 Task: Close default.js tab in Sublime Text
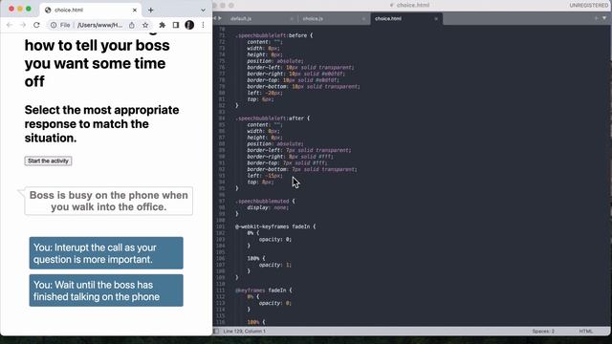coord(292,19)
